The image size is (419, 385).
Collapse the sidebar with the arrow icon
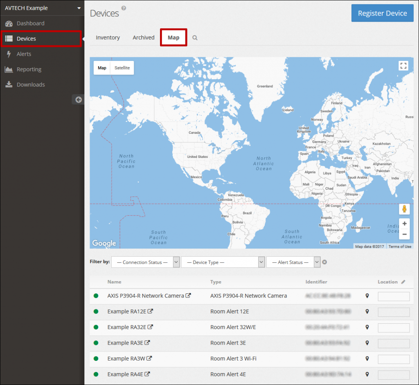[78, 99]
